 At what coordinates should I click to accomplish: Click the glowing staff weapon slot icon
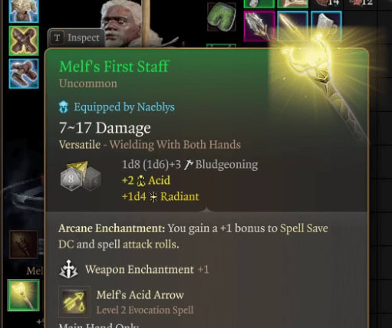point(24,295)
